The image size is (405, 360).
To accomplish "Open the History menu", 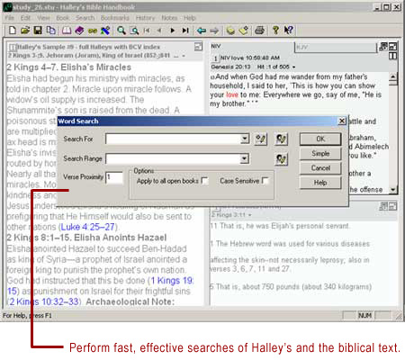I will (x=145, y=18).
